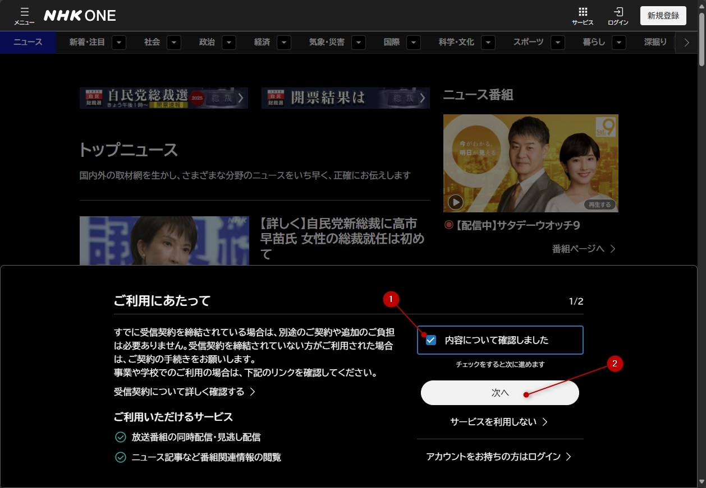Click the 次へ button

(499, 393)
